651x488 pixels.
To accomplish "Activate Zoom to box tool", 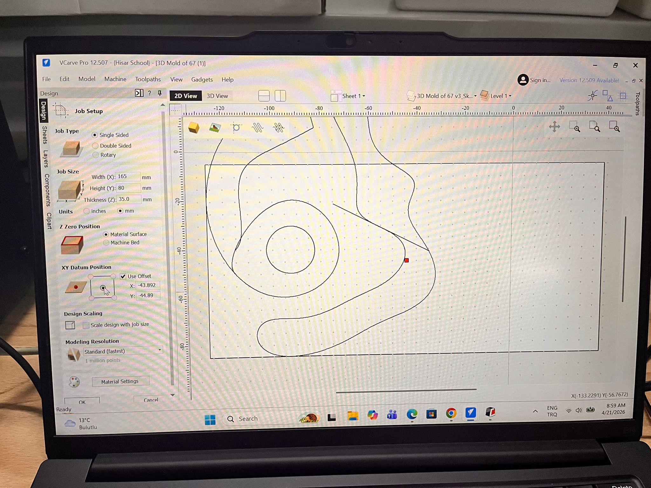I will [575, 127].
